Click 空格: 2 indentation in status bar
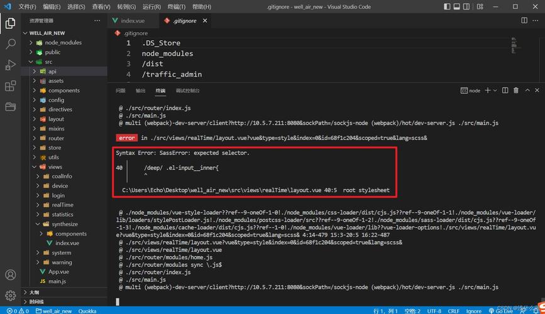Screen dimensions: 545x314 pyautogui.click(x=412, y=311)
